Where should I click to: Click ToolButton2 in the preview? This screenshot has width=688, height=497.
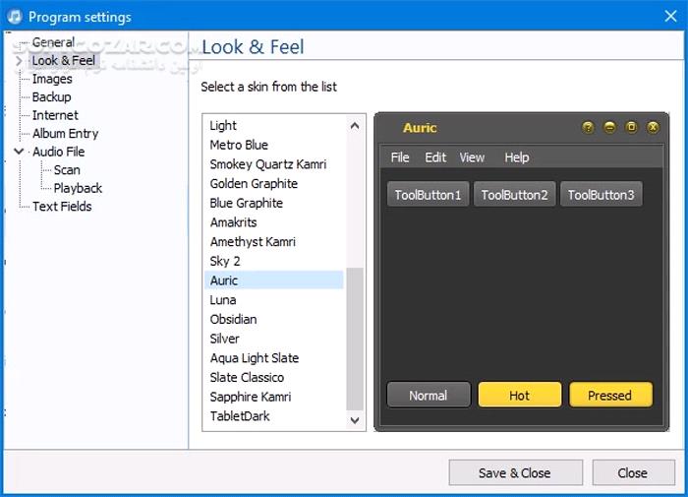click(x=514, y=195)
